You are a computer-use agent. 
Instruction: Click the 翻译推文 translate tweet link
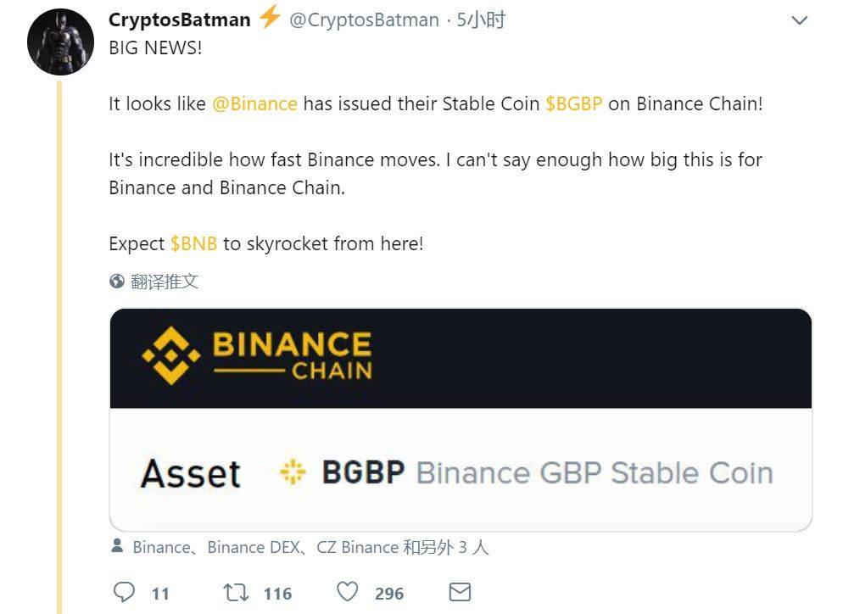(165, 282)
